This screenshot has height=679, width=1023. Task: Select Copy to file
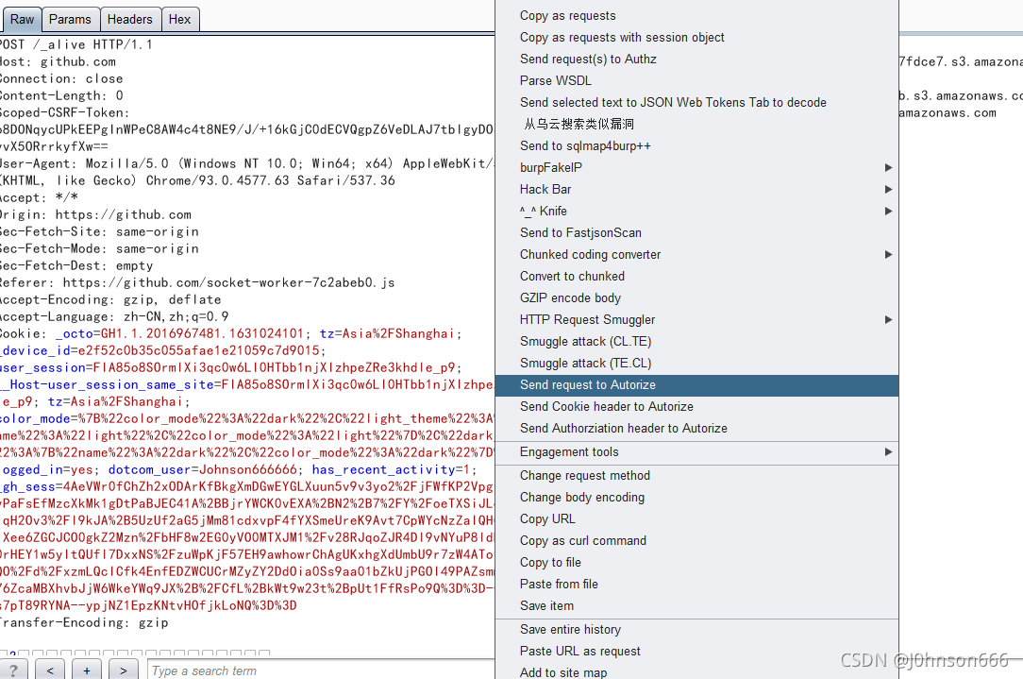point(696,562)
